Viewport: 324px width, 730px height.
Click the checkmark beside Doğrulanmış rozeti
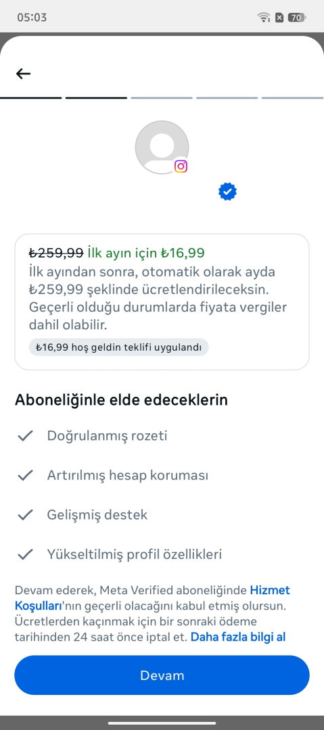coord(25,436)
